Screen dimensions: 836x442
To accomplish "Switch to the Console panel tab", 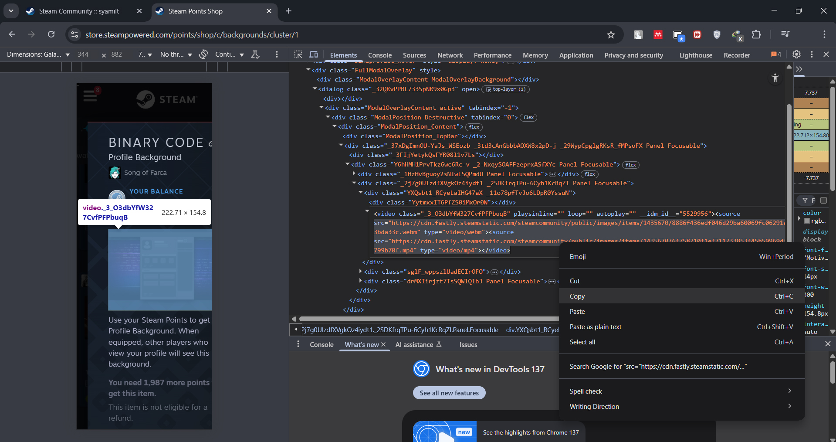I will tap(380, 55).
